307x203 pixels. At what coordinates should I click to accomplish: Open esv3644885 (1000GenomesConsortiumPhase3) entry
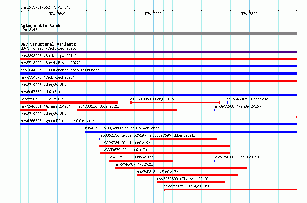click(x=62, y=70)
